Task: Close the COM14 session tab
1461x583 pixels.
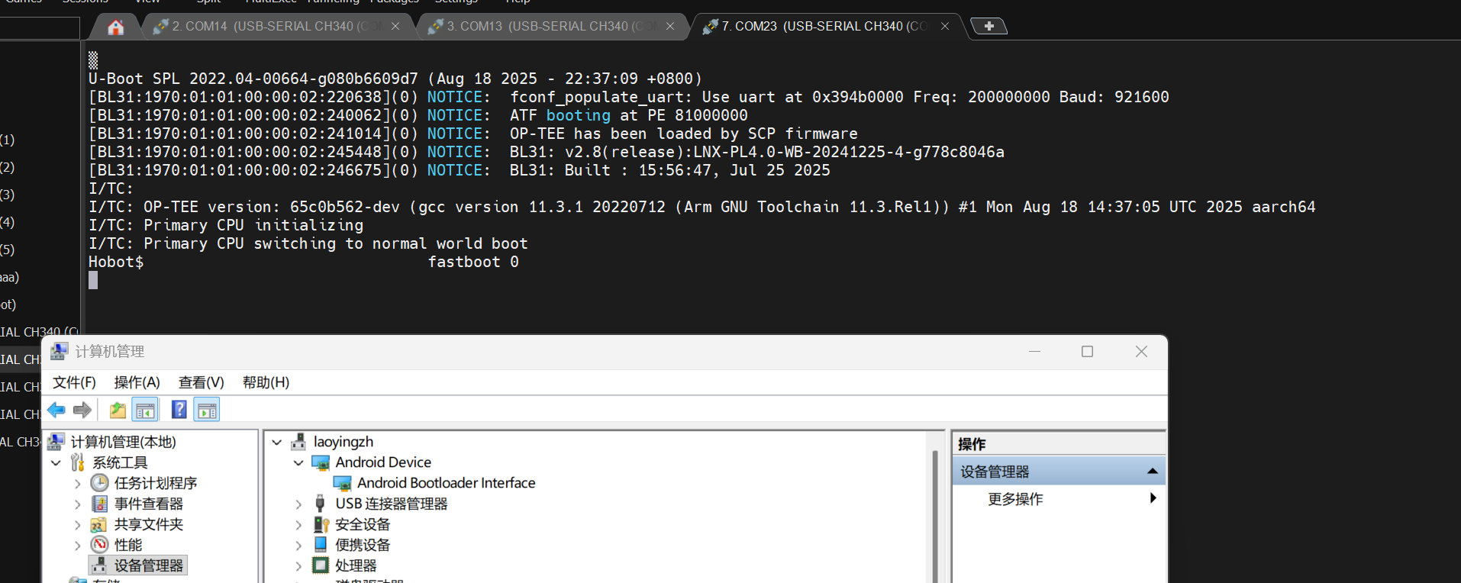Action: tap(395, 26)
